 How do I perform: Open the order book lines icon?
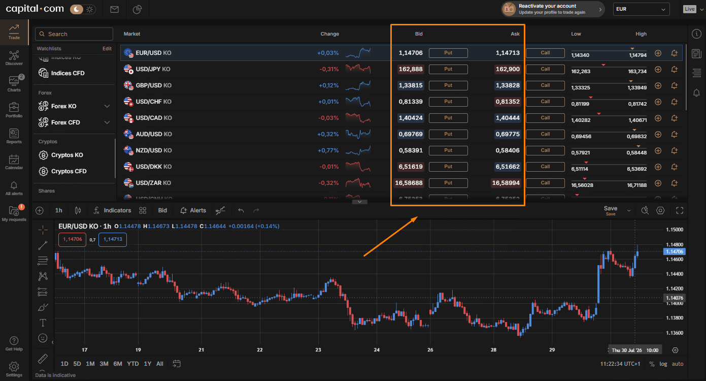(696, 73)
